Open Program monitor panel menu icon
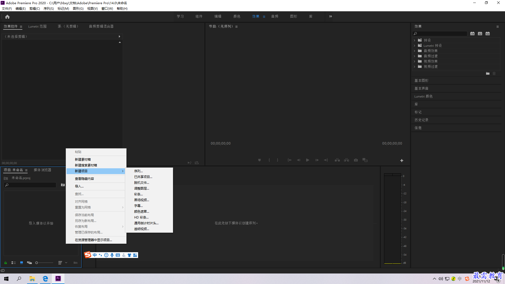This screenshot has width=505, height=284. 236,27
